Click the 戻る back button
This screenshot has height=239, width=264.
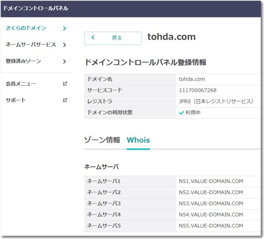[x=113, y=38]
